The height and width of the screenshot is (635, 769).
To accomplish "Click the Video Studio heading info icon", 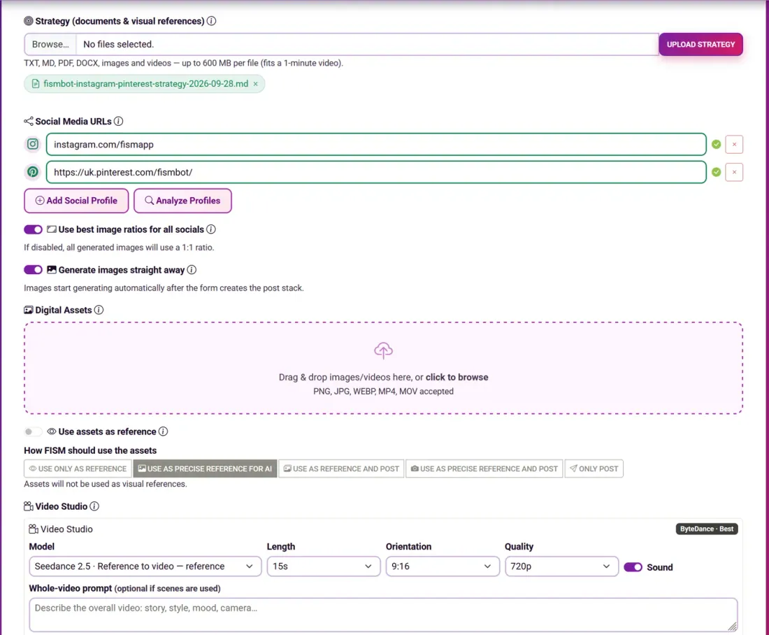I will tap(94, 506).
